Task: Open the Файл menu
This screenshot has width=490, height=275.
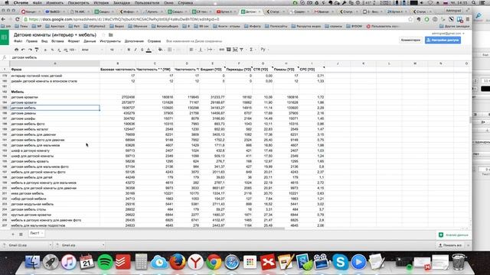Action: pos(18,41)
